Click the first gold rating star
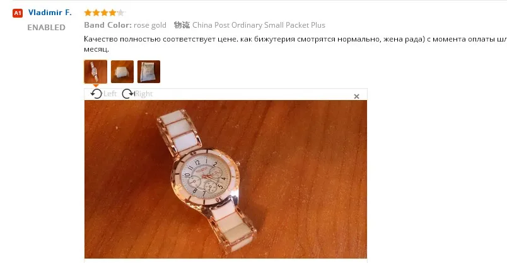 (88, 13)
